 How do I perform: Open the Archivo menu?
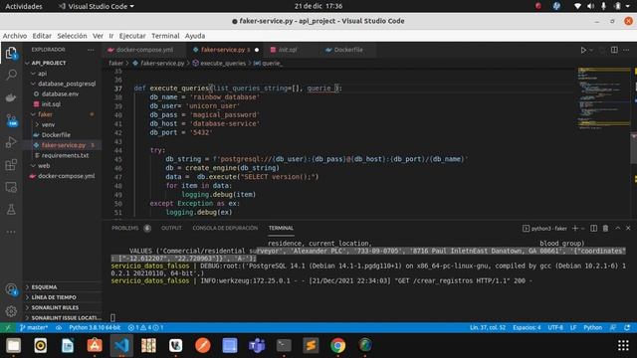pos(15,36)
